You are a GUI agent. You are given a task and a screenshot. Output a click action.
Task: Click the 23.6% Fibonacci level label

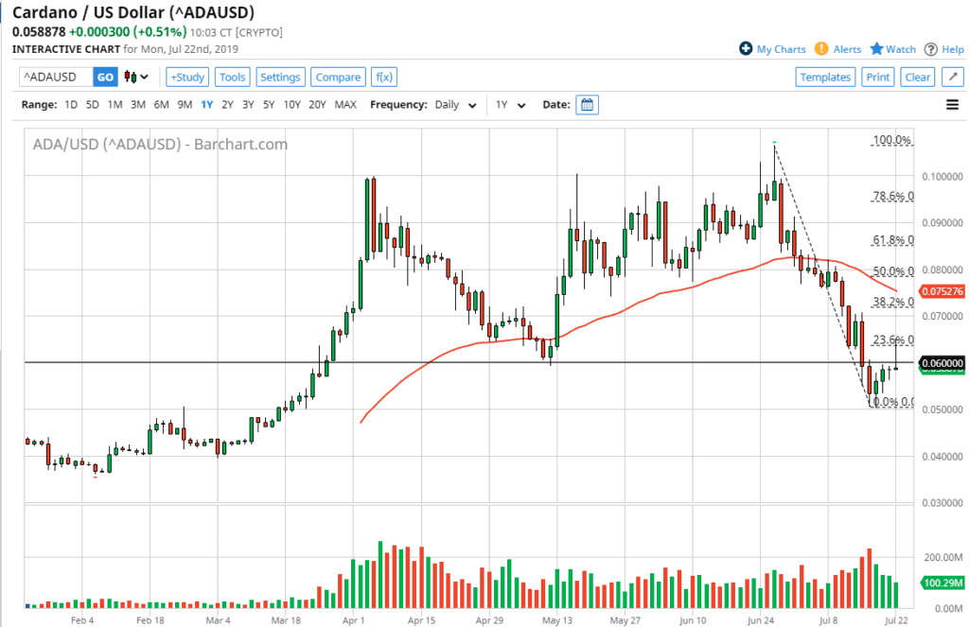click(x=893, y=340)
